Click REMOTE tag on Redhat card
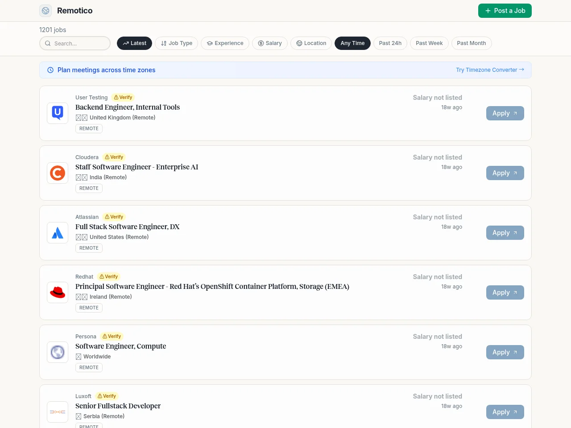The image size is (571, 428). tap(89, 308)
